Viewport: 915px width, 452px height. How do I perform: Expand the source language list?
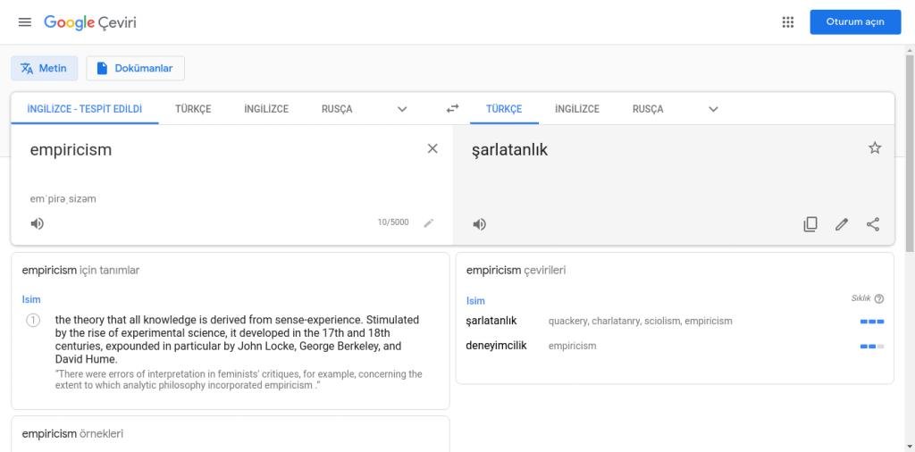point(402,109)
